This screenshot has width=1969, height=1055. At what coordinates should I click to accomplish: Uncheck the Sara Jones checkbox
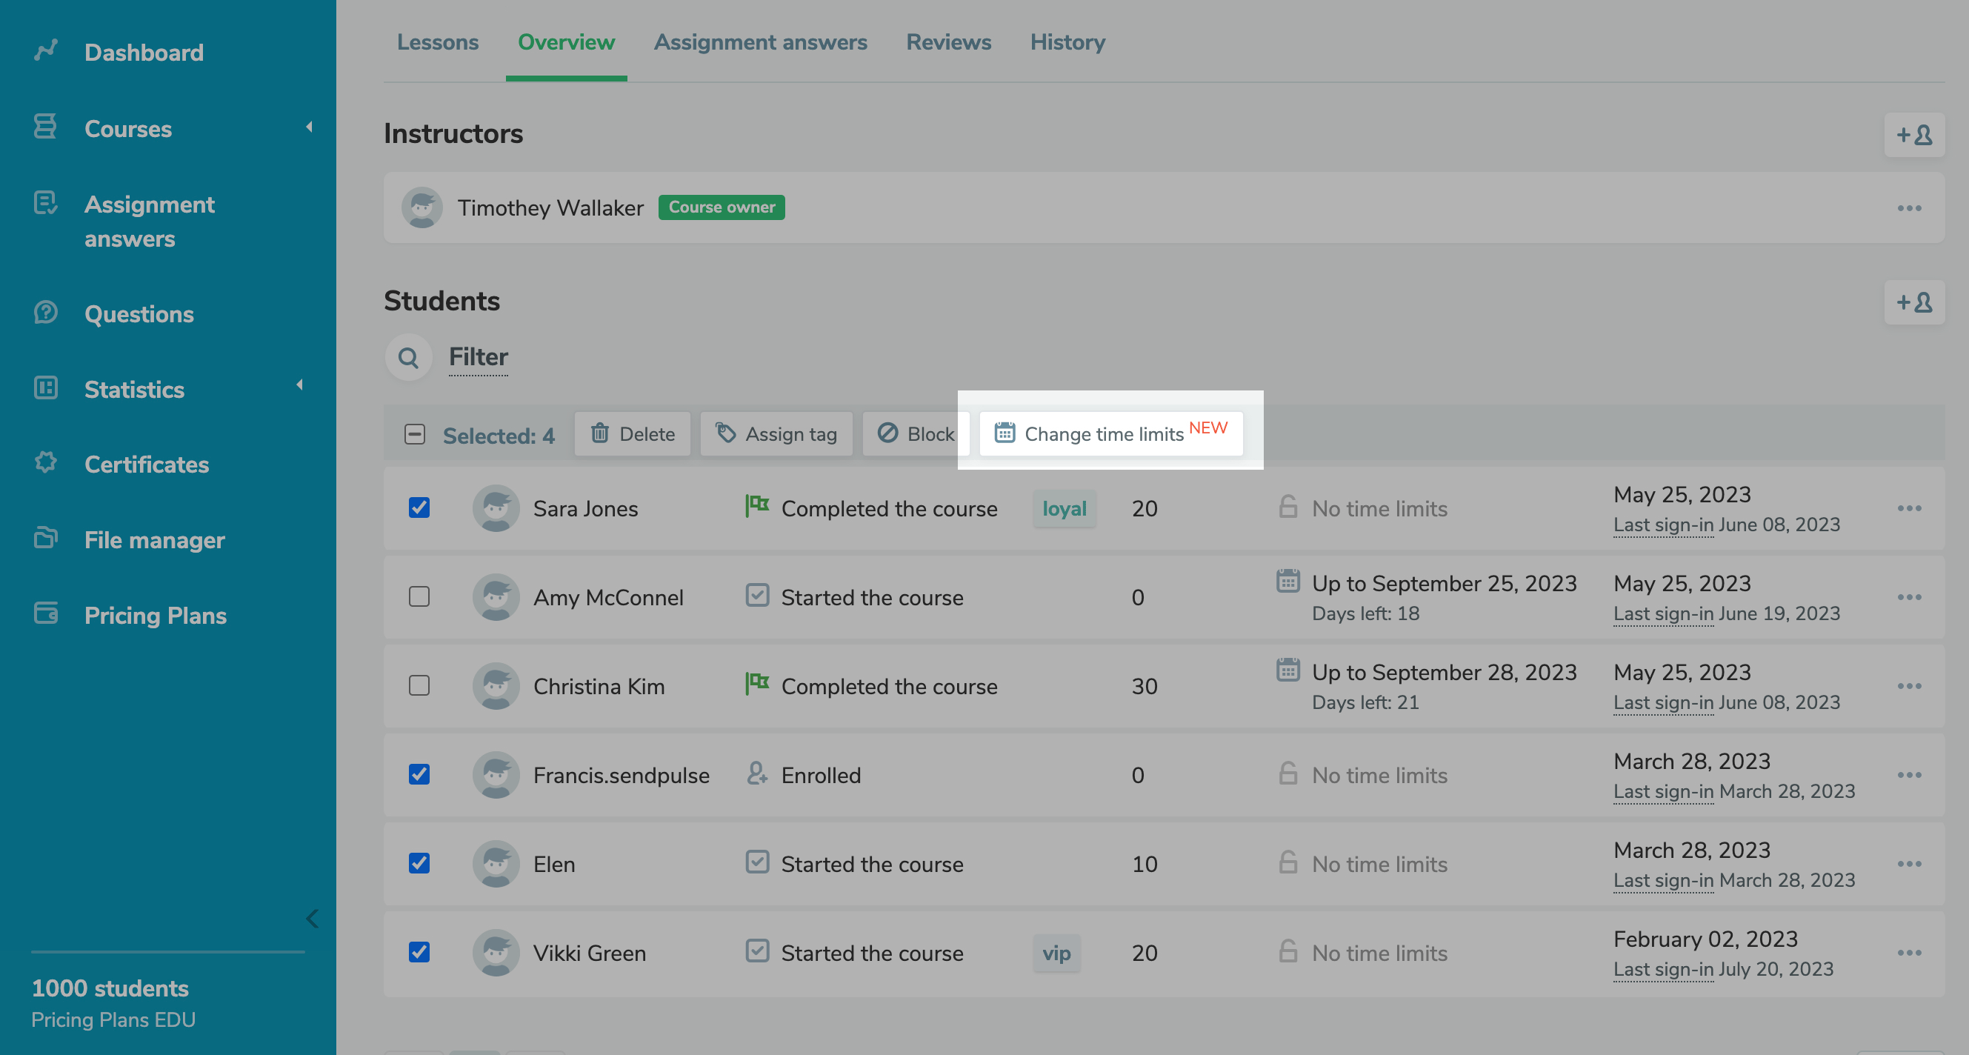419,507
